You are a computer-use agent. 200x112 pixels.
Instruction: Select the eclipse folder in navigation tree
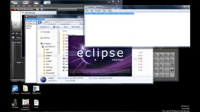pyautogui.click(x=47, y=55)
